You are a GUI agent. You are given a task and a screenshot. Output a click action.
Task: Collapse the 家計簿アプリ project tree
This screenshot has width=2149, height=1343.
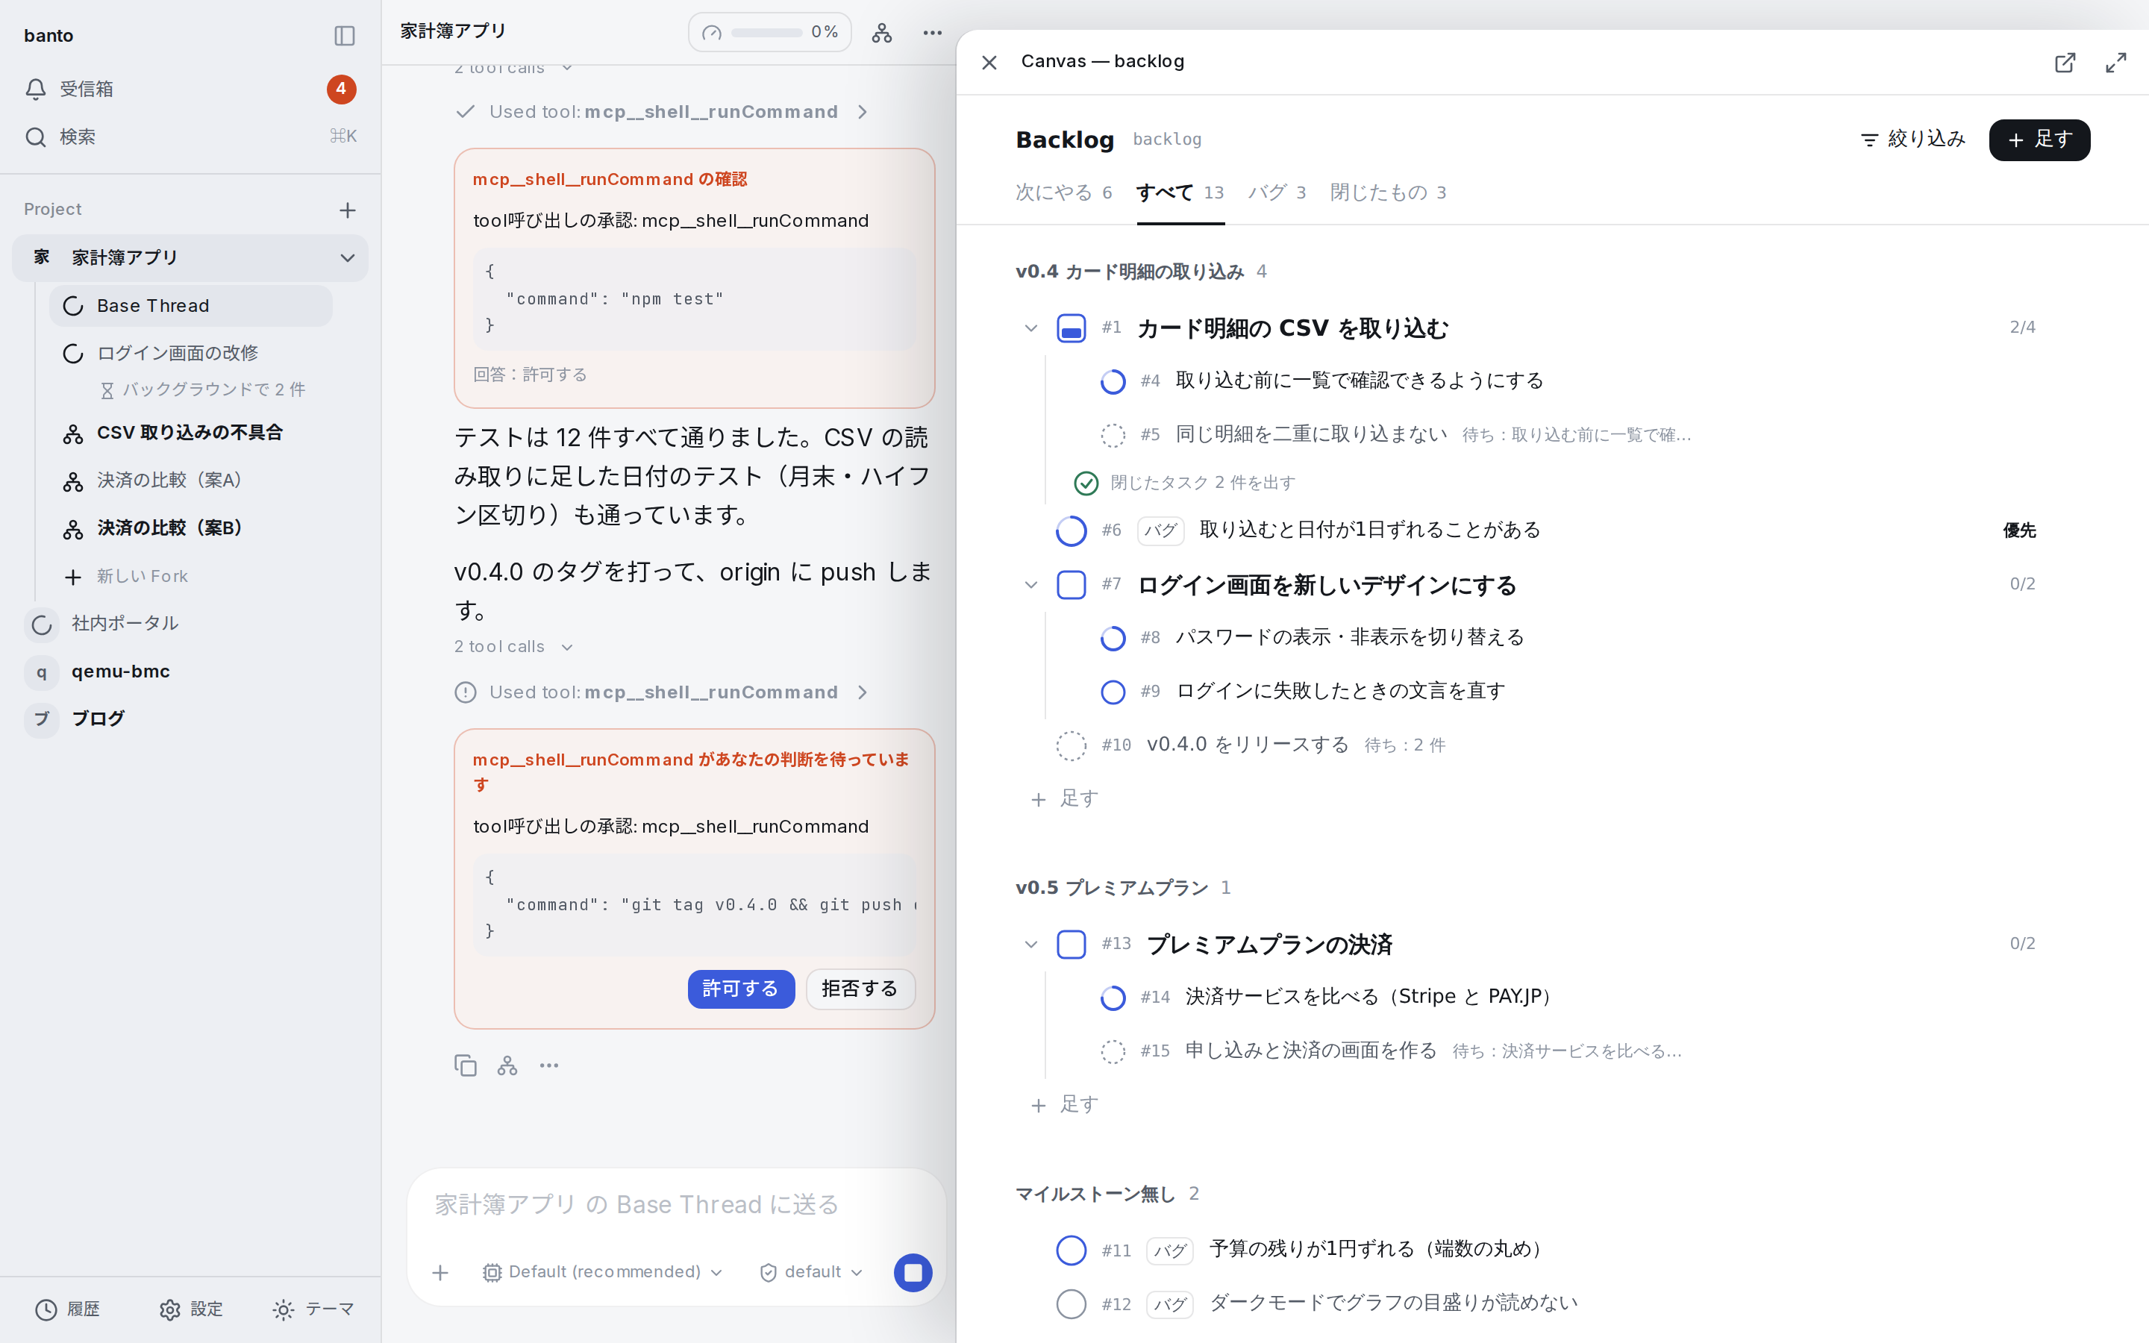(x=347, y=257)
